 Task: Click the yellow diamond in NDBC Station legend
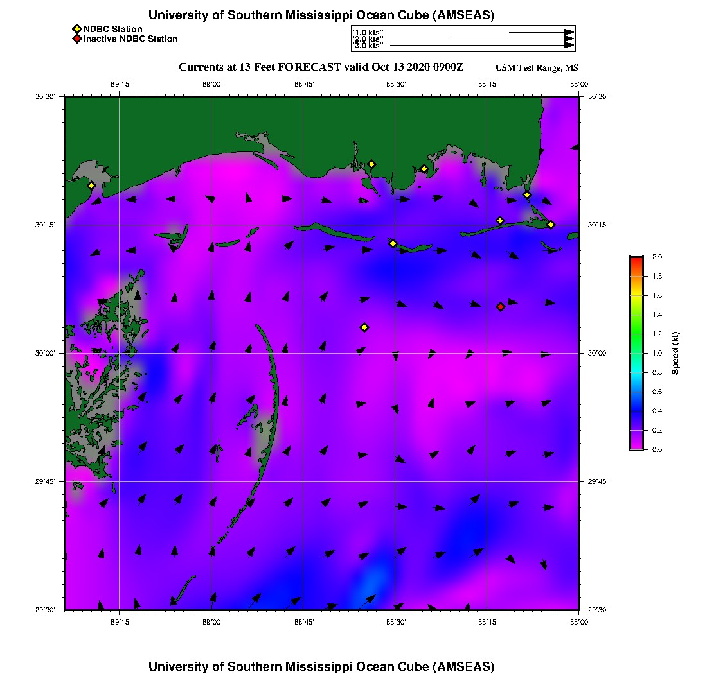coord(76,29)
